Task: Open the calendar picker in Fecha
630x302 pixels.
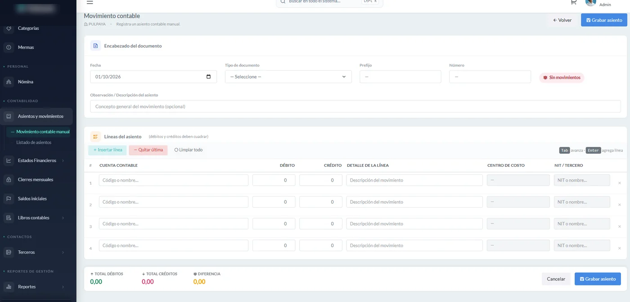Action: click(x=208, y=77)
